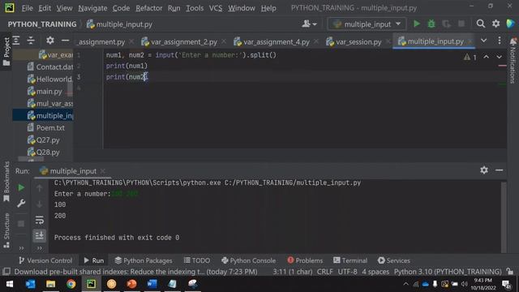The image size is (519, 292).
Task: Click the down arrow in the Run panel stack trace controls
Action: [40, 204]
